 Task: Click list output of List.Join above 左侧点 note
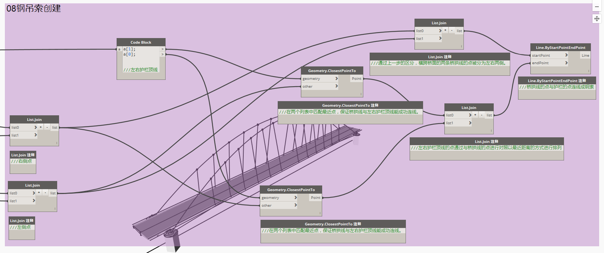(x=53, y=193)
